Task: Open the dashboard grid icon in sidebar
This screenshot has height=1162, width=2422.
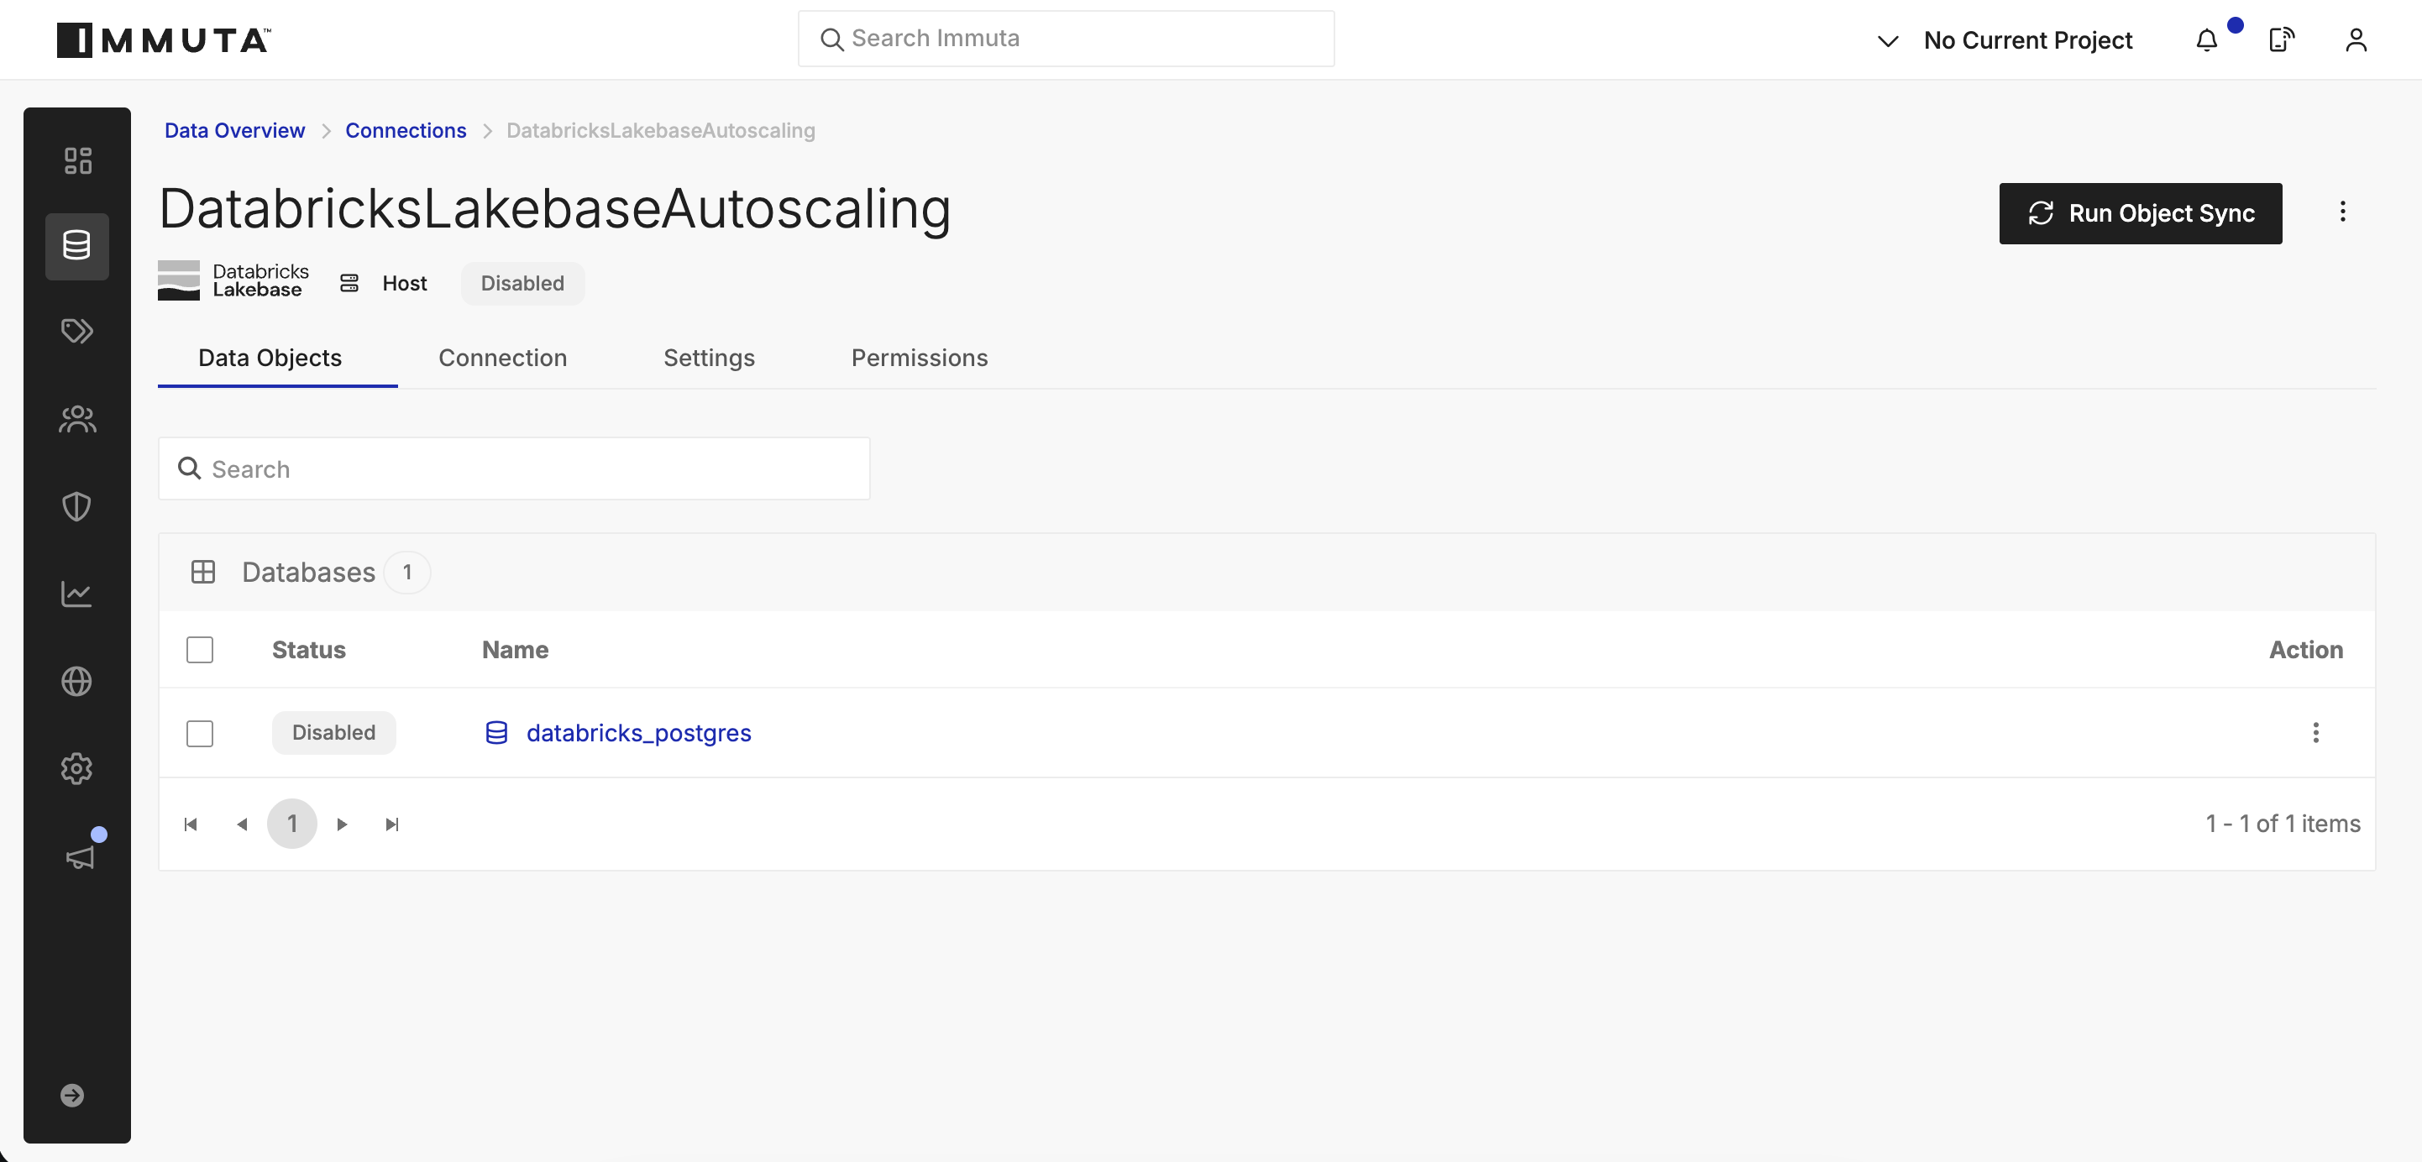Action: tap(77, 160)
